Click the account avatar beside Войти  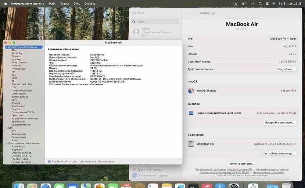(136, 32)
